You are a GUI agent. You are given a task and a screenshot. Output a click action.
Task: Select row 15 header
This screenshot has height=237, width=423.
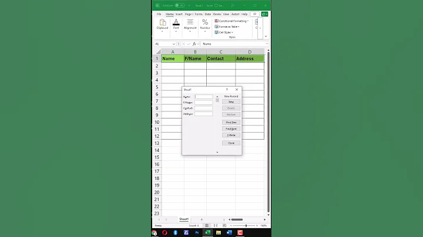157,157
